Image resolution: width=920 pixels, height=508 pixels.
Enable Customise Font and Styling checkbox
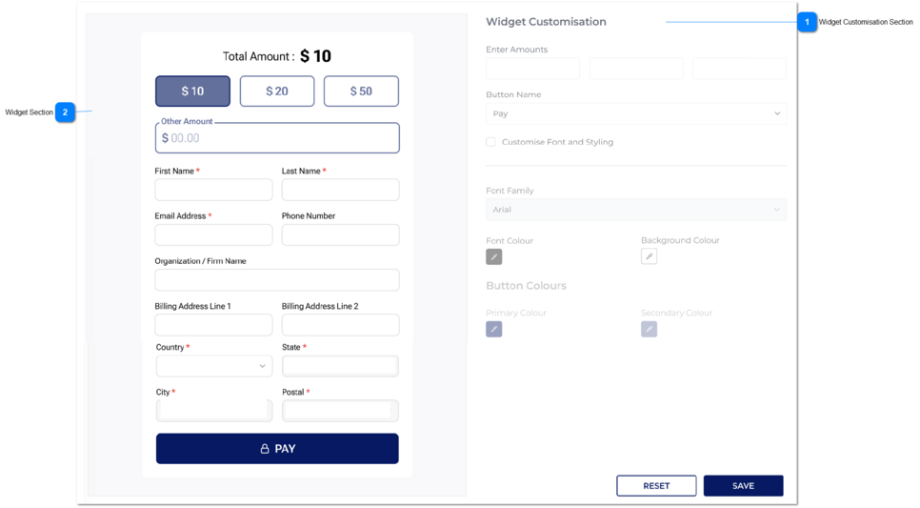click(490, 142)
